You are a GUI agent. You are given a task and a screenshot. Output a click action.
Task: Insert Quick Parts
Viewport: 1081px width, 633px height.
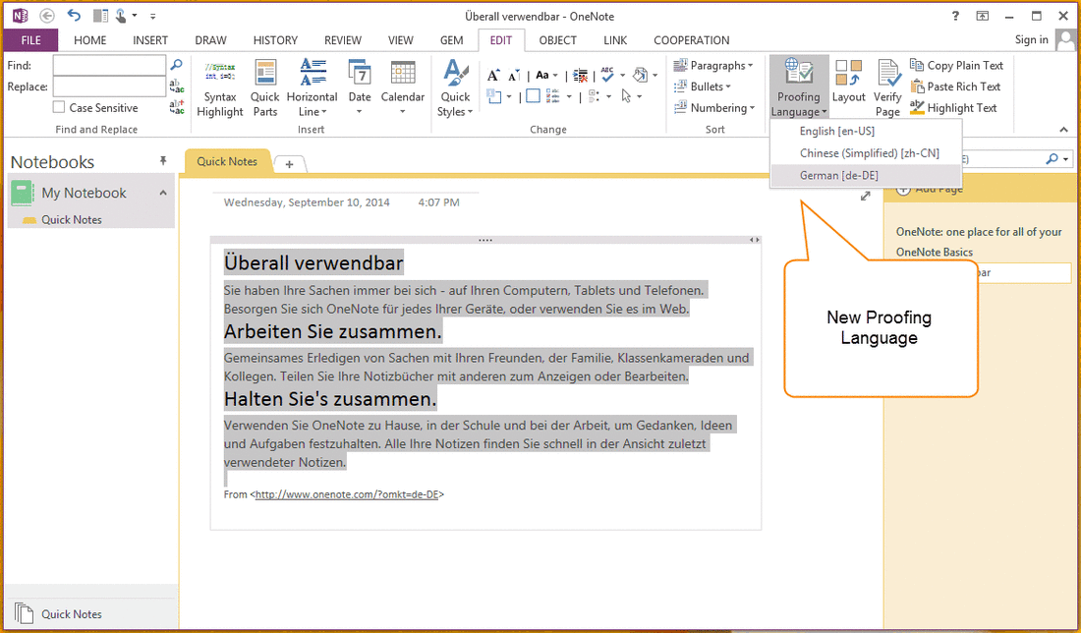[x=264, y=88]
